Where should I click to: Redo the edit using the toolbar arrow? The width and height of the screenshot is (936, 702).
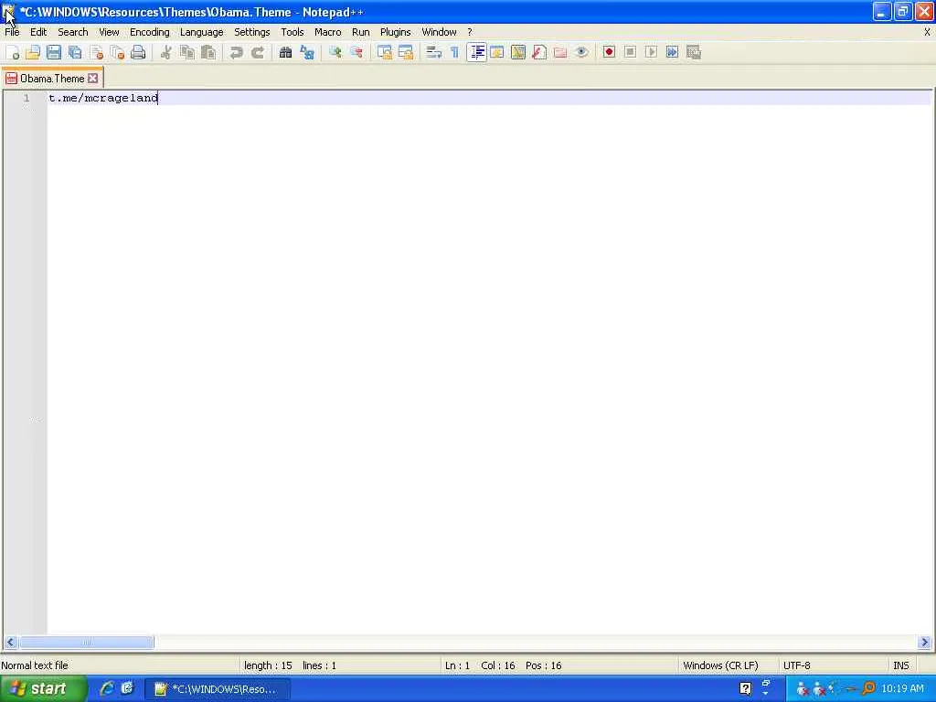click(257, 52)
